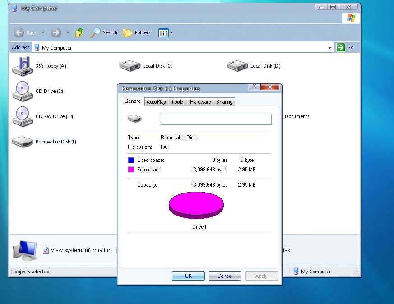
Task: Click the magenta Free space color swatch
Action: 131,170
